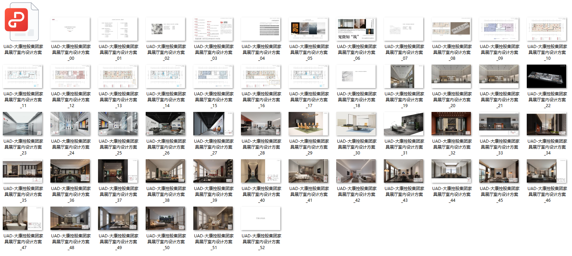
Task: Click the red-walled reception thumbnail _32
Action: 451,124
